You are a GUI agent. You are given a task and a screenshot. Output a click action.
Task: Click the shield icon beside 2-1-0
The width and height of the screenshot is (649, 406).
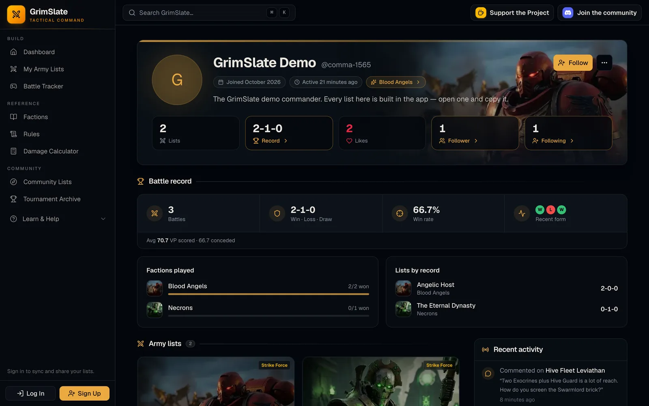coord(277,213)
